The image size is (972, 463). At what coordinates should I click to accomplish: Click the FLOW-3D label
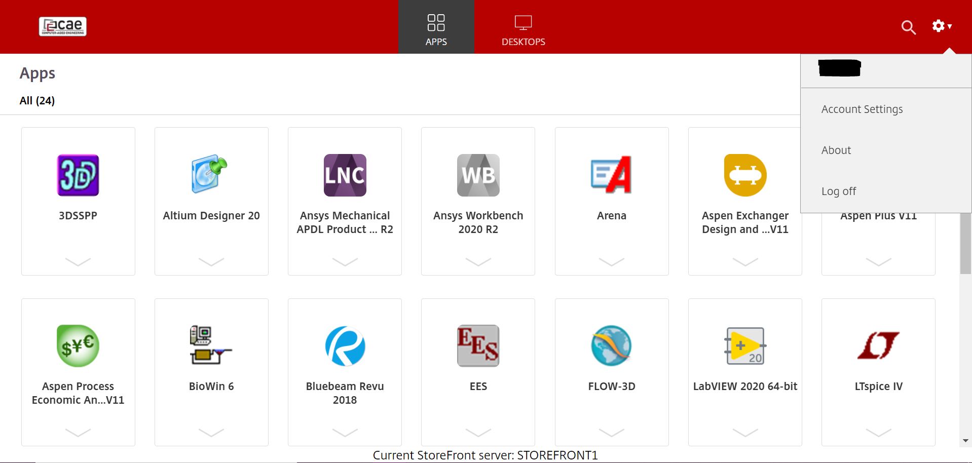[612, 387]
